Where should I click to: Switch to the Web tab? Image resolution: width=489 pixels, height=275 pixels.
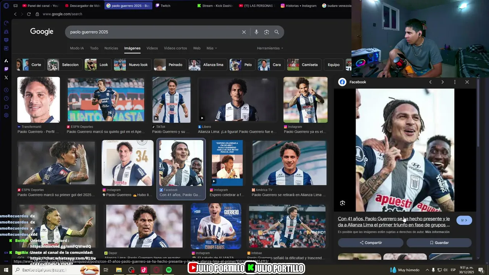click(x=197, y=48)
